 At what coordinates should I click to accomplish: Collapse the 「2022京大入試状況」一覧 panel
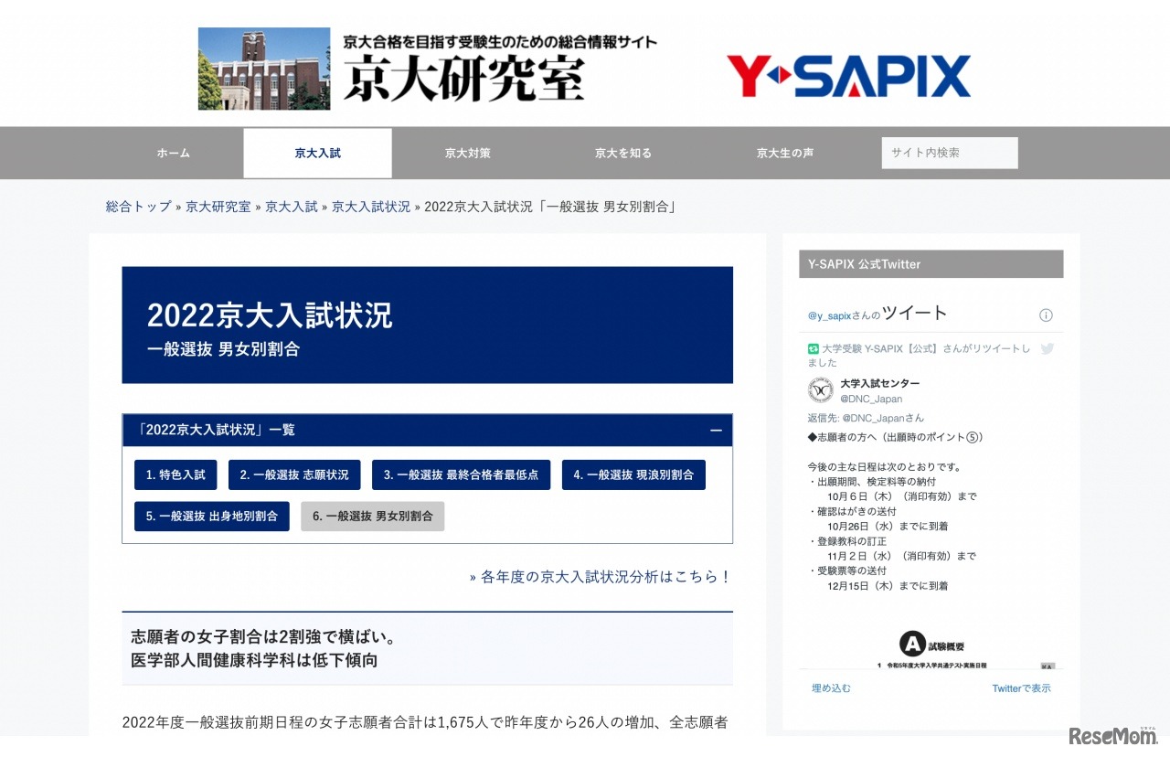coord(716,431)
